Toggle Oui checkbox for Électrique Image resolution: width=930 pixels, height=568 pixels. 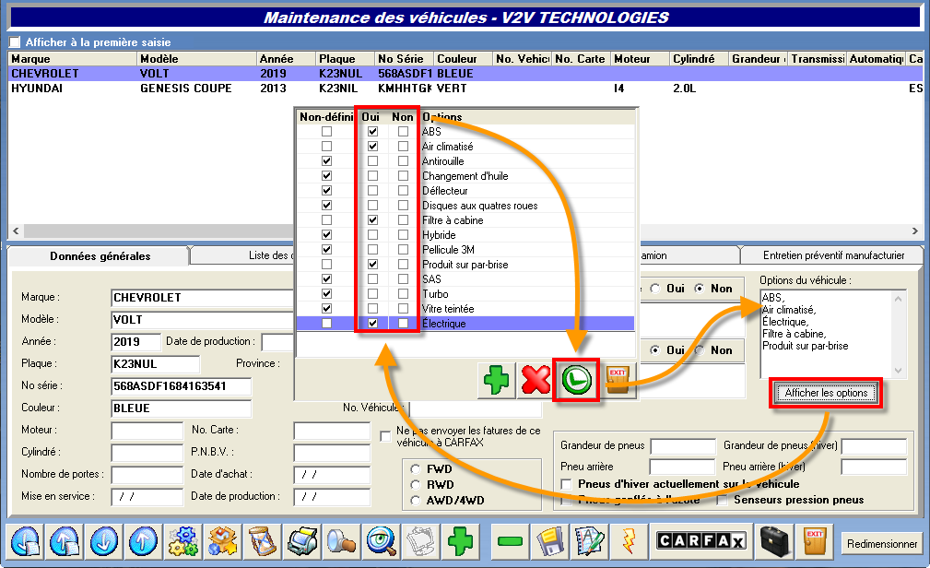tap(372, 324)
